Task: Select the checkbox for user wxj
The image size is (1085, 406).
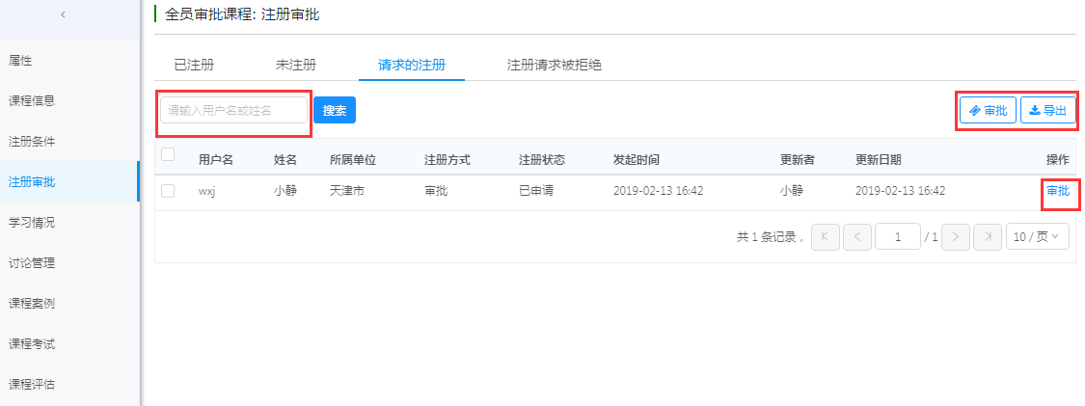Action: [x=168, y=191]
